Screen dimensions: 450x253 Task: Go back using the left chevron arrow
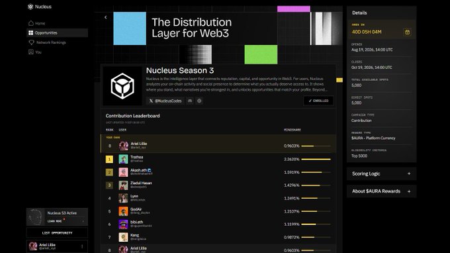click(106, 17)
